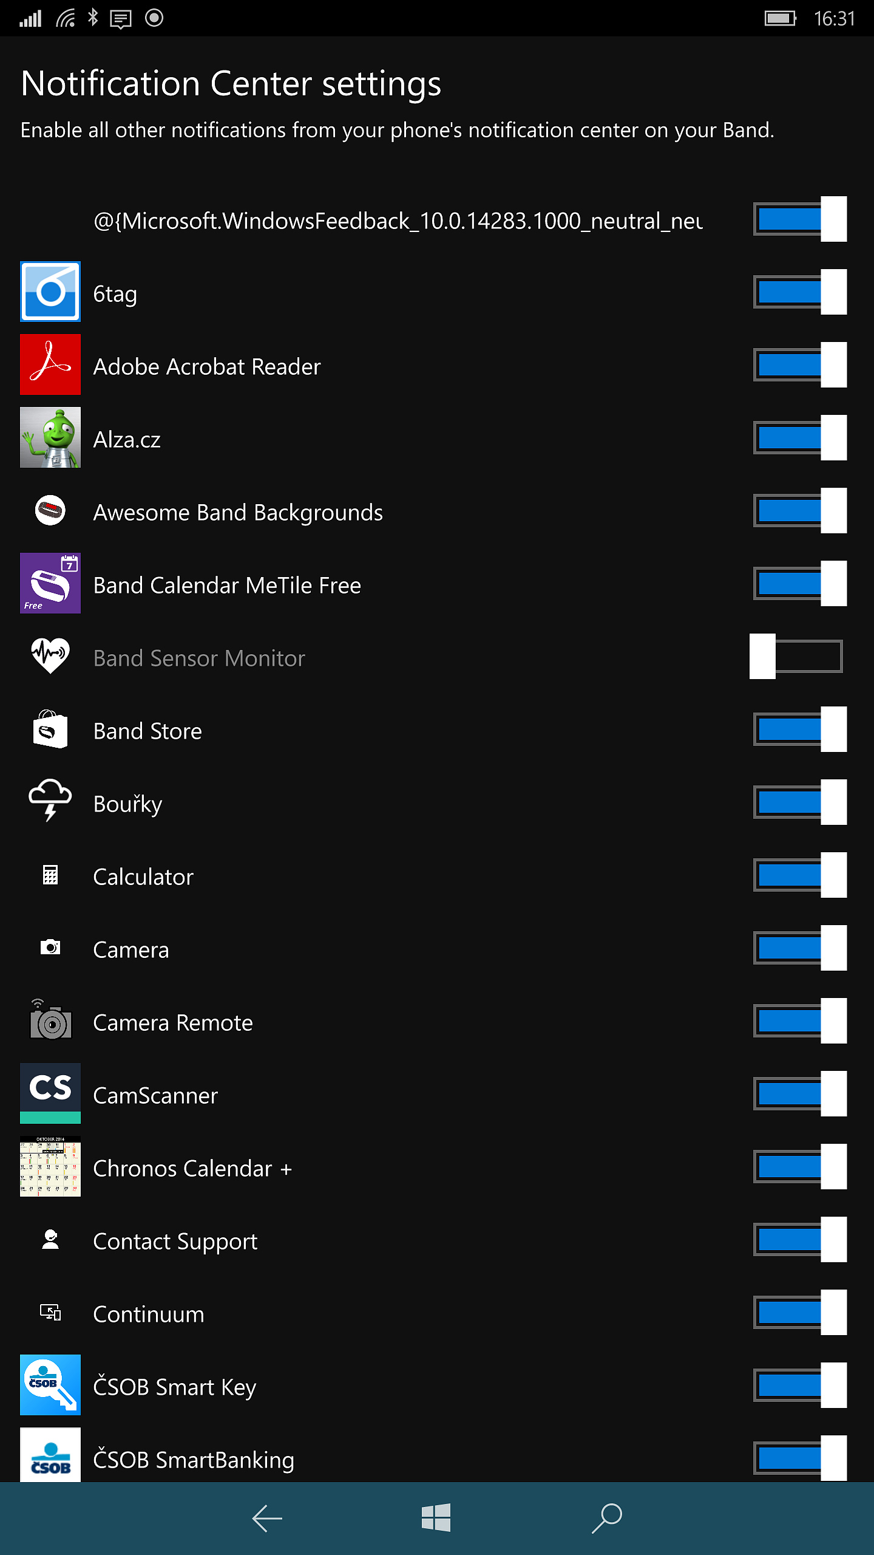Tap the 'CamScanner' label
This screenshot has width=874, height=1555.
[x=155, y=1096]
